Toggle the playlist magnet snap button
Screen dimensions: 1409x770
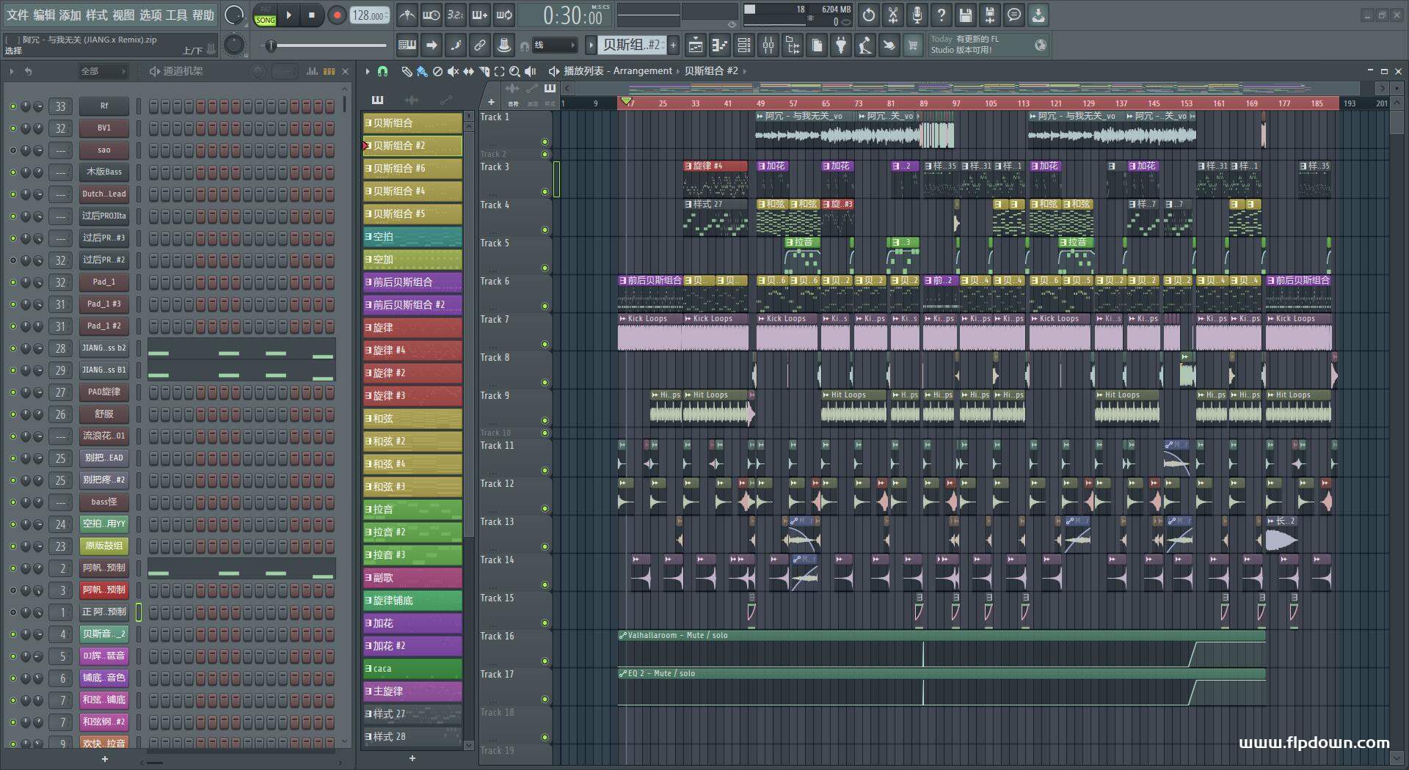pyautogui.click(x=382, y=71)
